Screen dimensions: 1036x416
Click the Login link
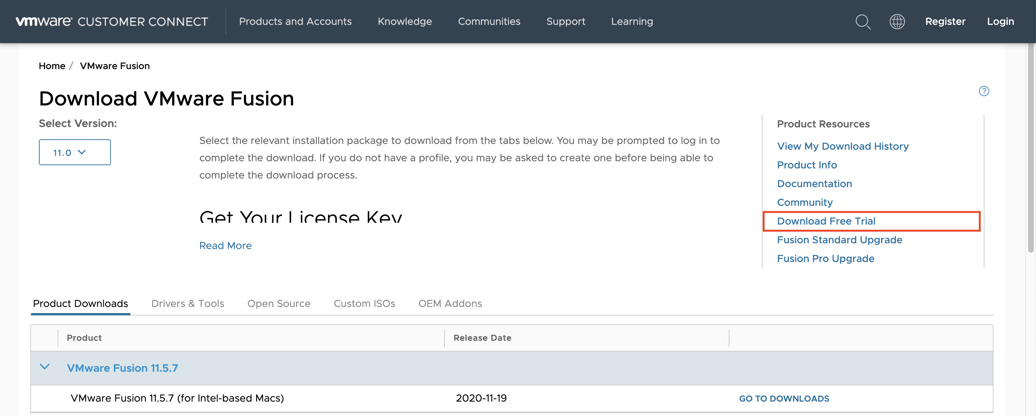(1000, 21)
